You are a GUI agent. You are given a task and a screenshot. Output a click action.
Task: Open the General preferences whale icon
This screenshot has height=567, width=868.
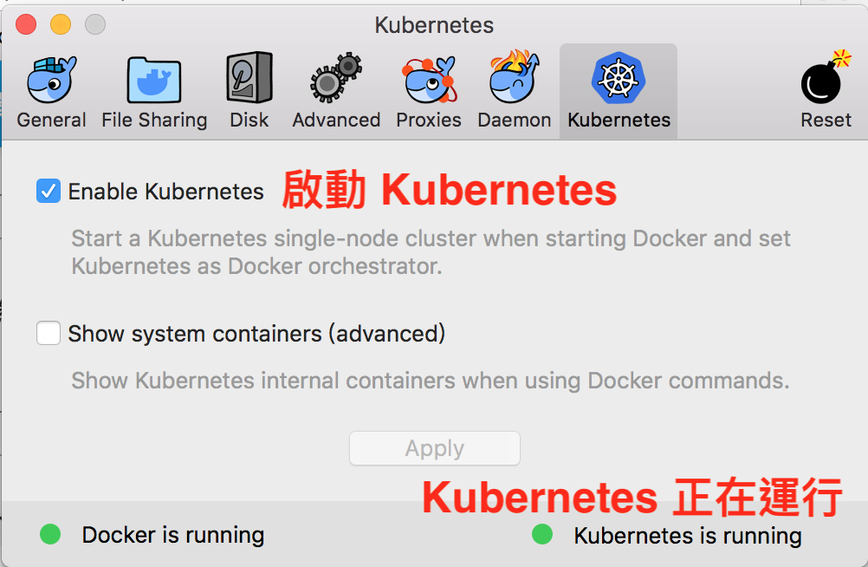(x=51, y=81)
